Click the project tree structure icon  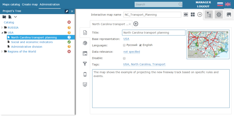pyautogui.click(x=209, y=15)
